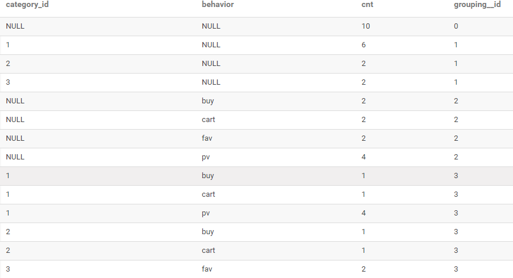Click the NULL behavior cell for category 2

pyautogui.click(x=211, y=64)
